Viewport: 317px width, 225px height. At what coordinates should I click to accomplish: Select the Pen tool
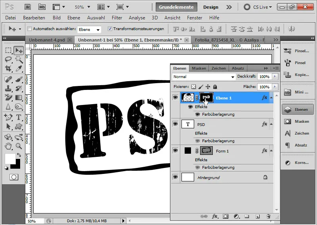pyautogui.click(x=8, y=117)
